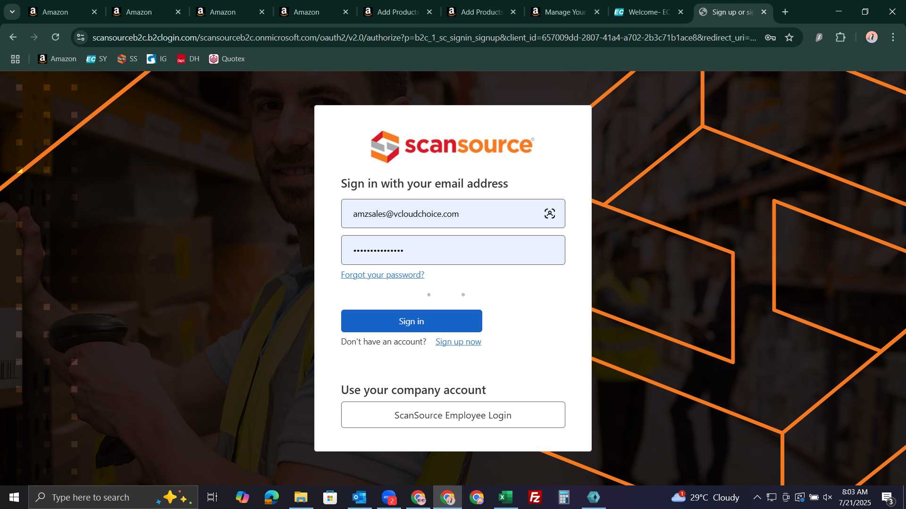Open the apps grid icon in the bookmarks bar

[x=15, y=59]
